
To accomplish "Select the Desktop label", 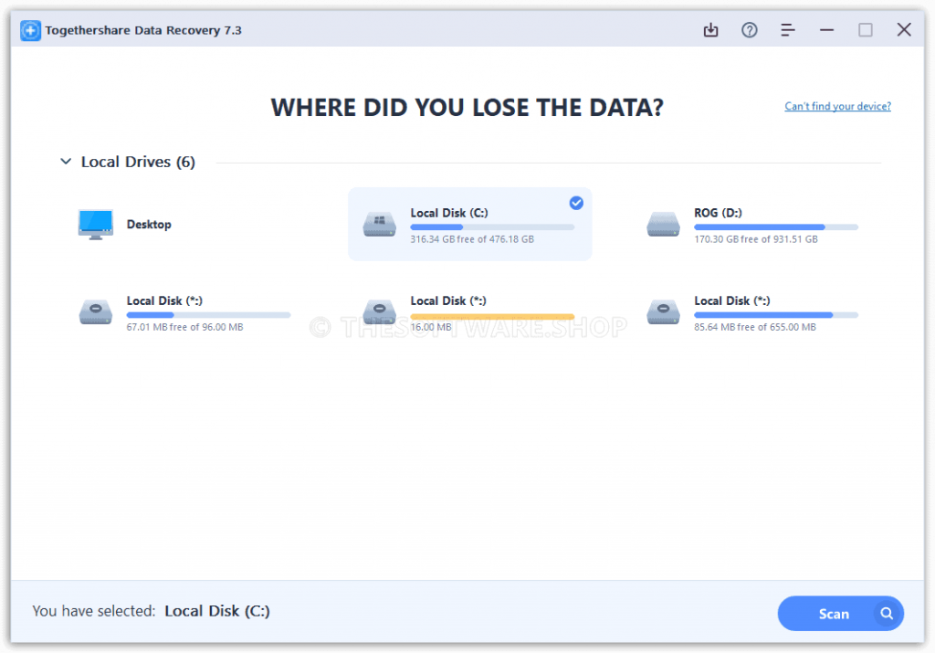I will [149, 225].
